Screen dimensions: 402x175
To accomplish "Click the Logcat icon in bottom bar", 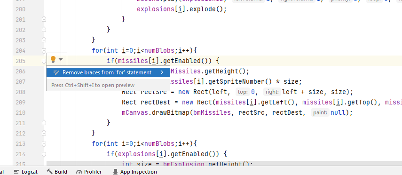I will tap(17, 172).
